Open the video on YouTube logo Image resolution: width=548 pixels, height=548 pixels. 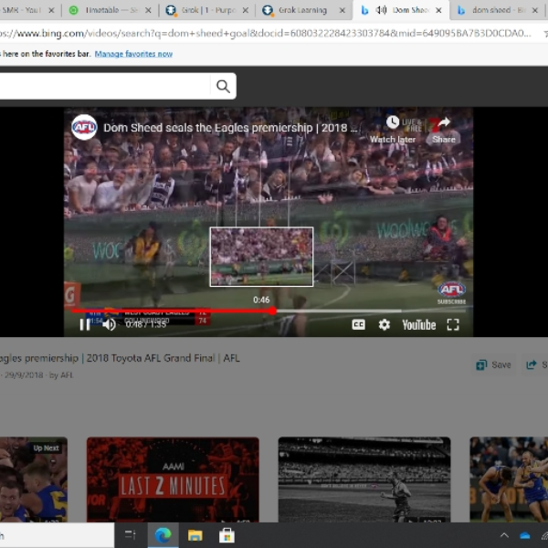(x=418, y=324)
